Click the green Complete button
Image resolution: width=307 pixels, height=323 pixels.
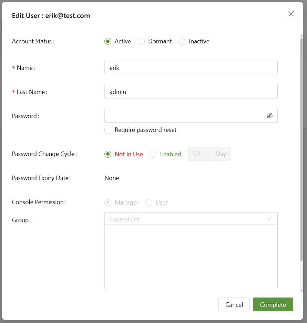(x=273, y=304)
